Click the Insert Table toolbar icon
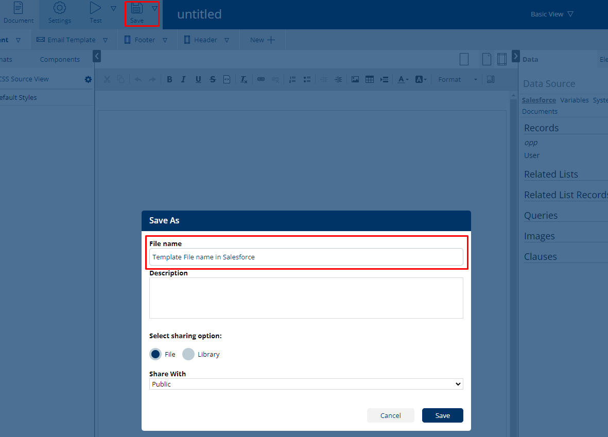 pos(369,79)
